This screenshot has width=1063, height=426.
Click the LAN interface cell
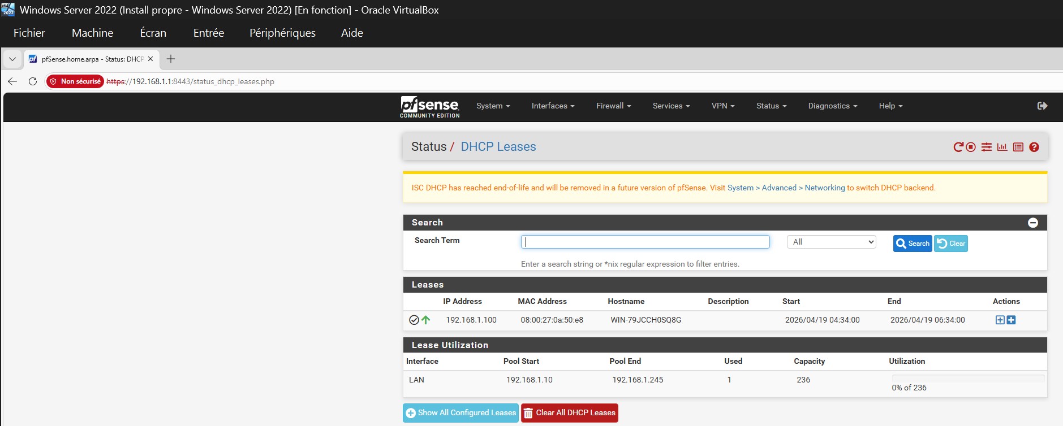coord(416,380)
